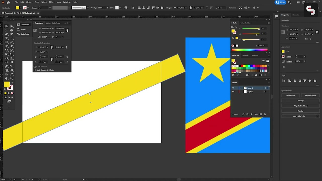Select the Eraser tool
This screenshot has height=181, width=322.
tap(11, 46)
